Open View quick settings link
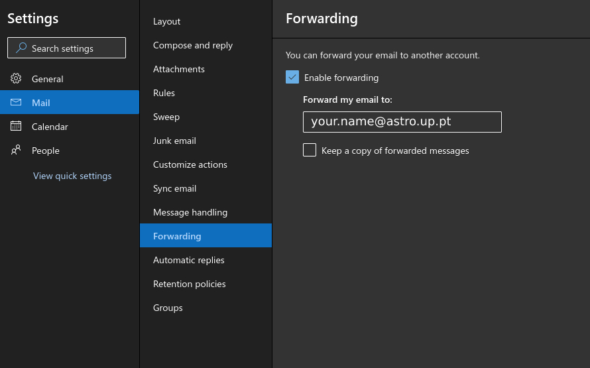590x368 pixels. click(72, 176)
